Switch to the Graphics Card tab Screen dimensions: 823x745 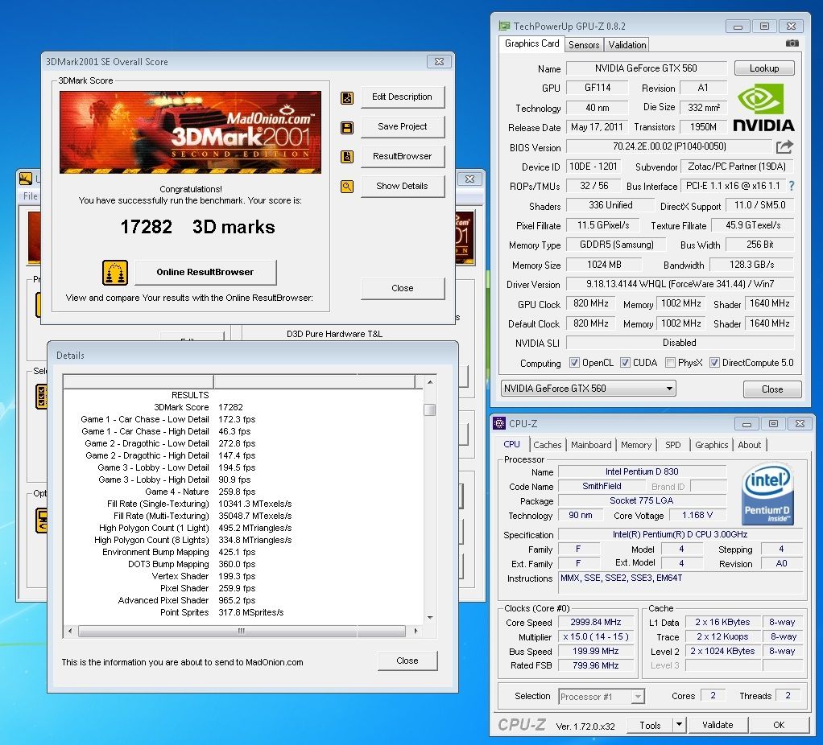pyautogui.click(x=531, y=43)
